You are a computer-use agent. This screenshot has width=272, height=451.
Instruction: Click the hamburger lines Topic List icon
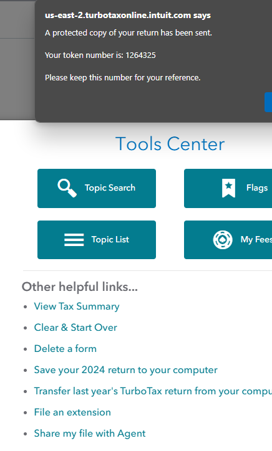click(x=74, y=240)
